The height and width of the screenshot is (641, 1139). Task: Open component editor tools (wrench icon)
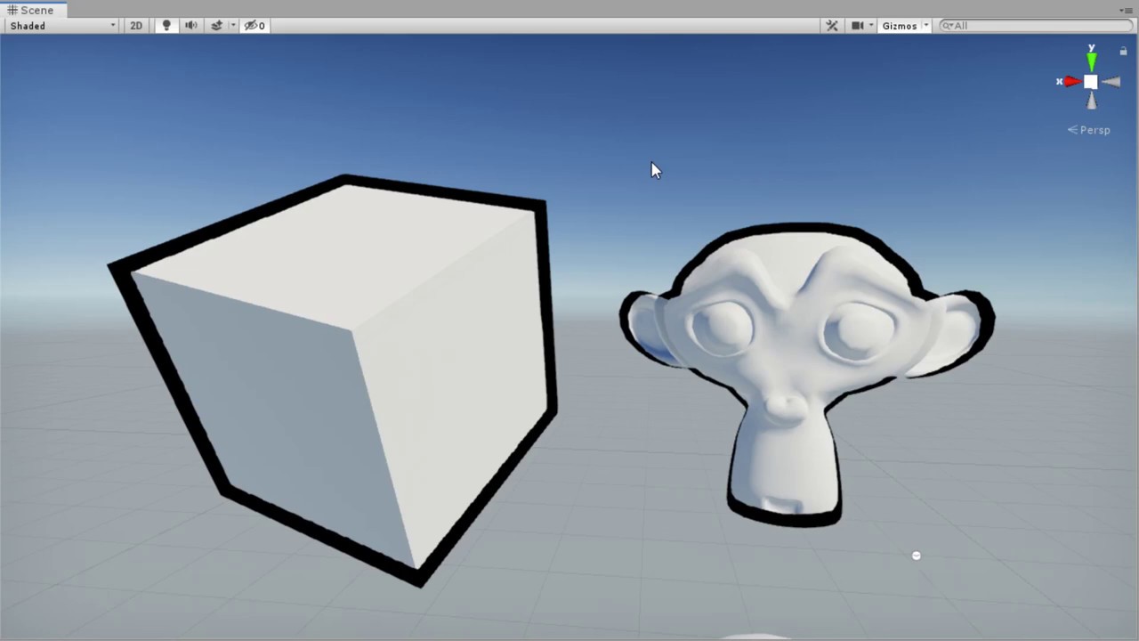[x=832, y=26]
